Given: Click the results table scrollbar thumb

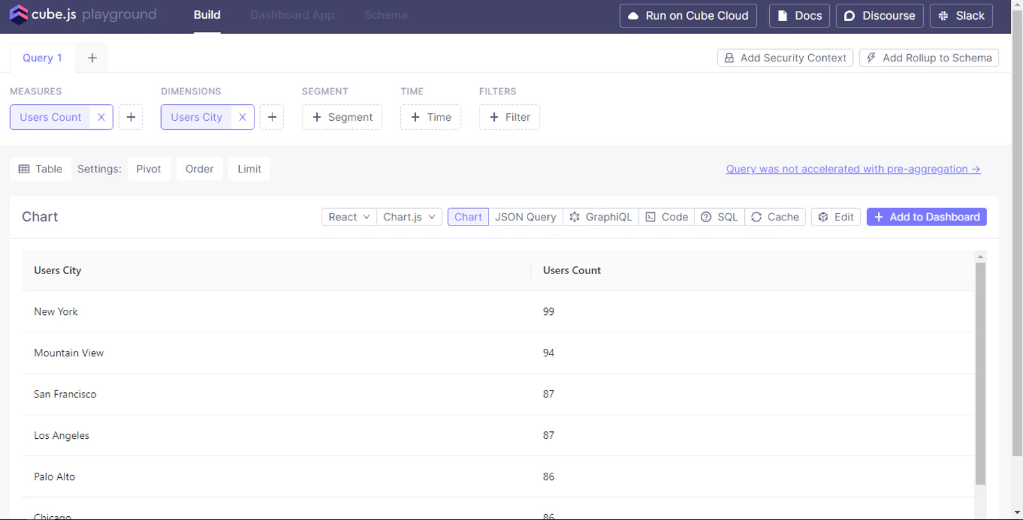Looking at the screenshot, I should click(980, 374).
